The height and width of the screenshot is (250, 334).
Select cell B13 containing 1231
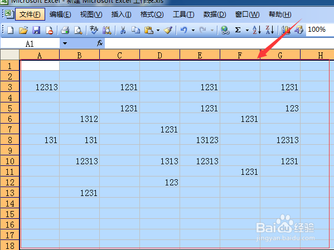pyautogui.click(x=79, y=193)
